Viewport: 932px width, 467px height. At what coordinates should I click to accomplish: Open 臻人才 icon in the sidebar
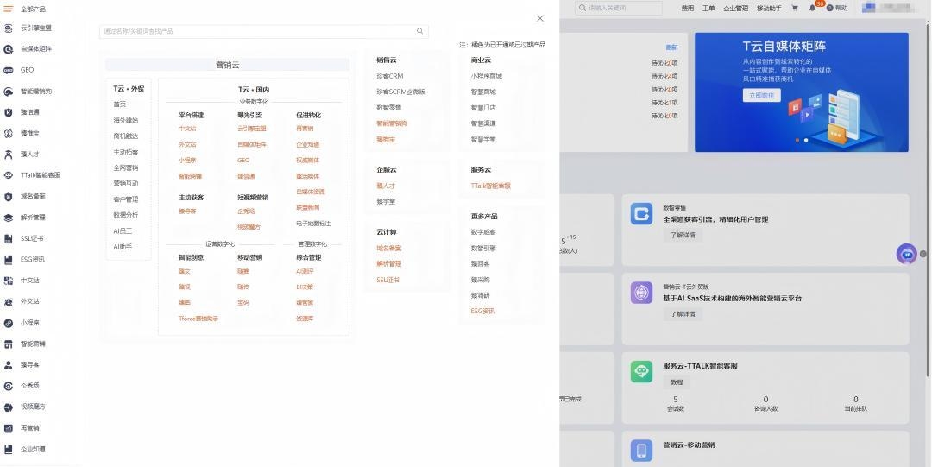click(x=9, y=155)
